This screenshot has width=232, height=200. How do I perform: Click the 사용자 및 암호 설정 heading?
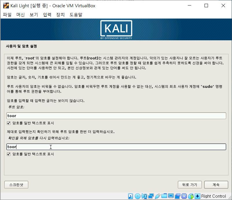point(21,46)
